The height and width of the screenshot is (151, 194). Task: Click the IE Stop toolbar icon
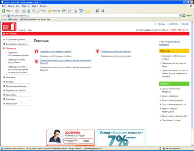[24, 11]
